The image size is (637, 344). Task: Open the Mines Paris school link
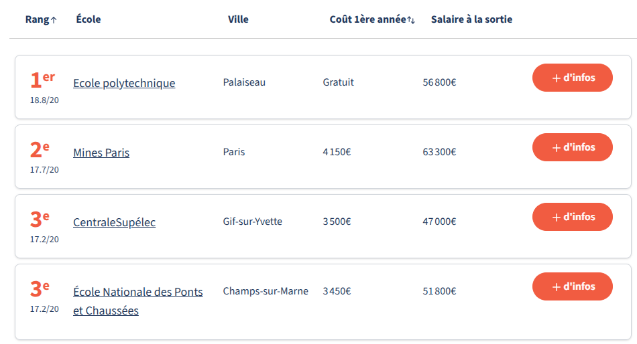click(101, 153)
